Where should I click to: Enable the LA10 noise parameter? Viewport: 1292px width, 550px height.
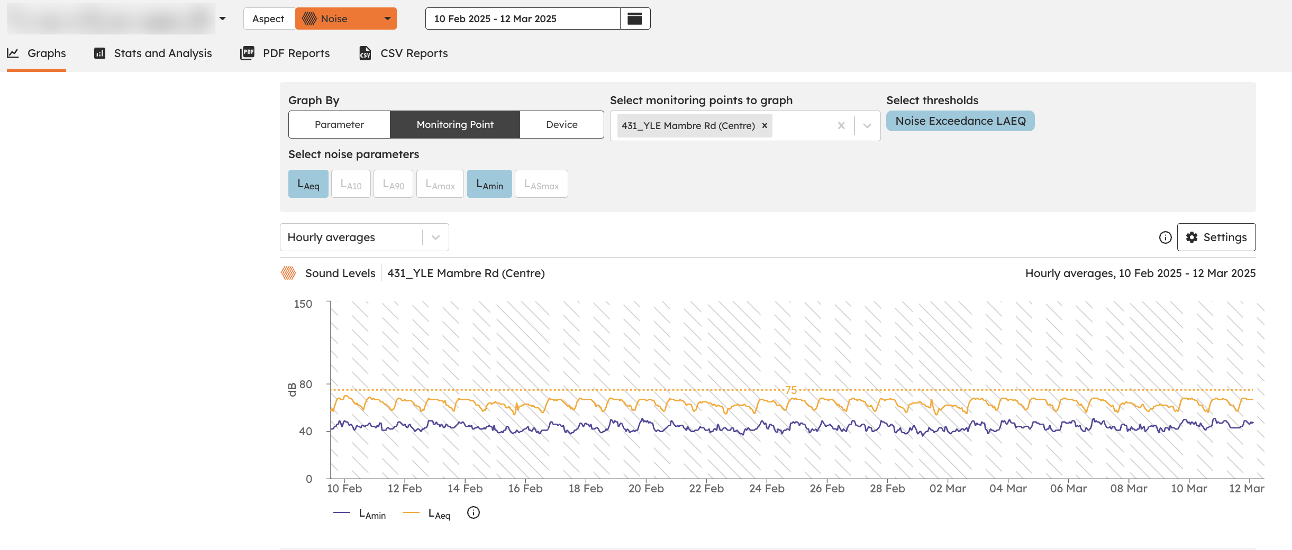tap(351, 184)
